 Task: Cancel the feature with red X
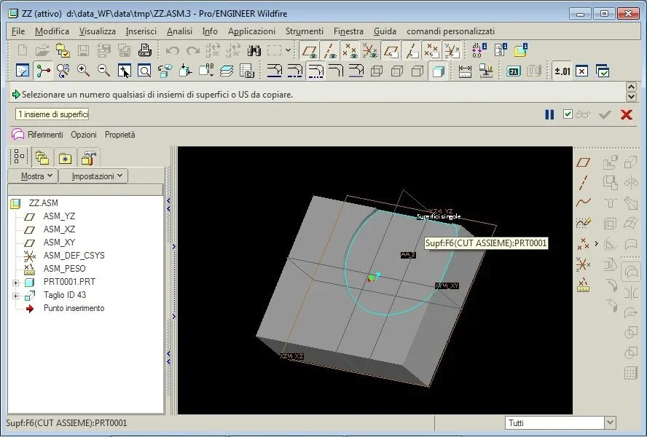[x=627, y=114]
